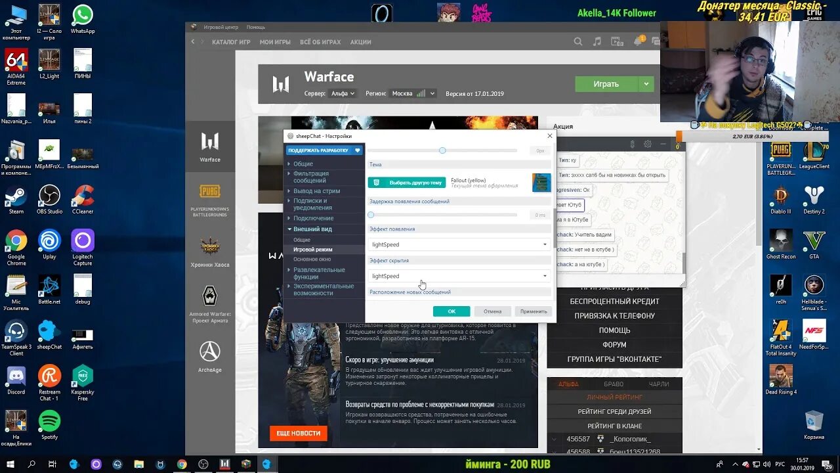Open Эффект скрытия dropdown
Image resolution: width=840 pixels, height=473 pixels.
(459, 276)
